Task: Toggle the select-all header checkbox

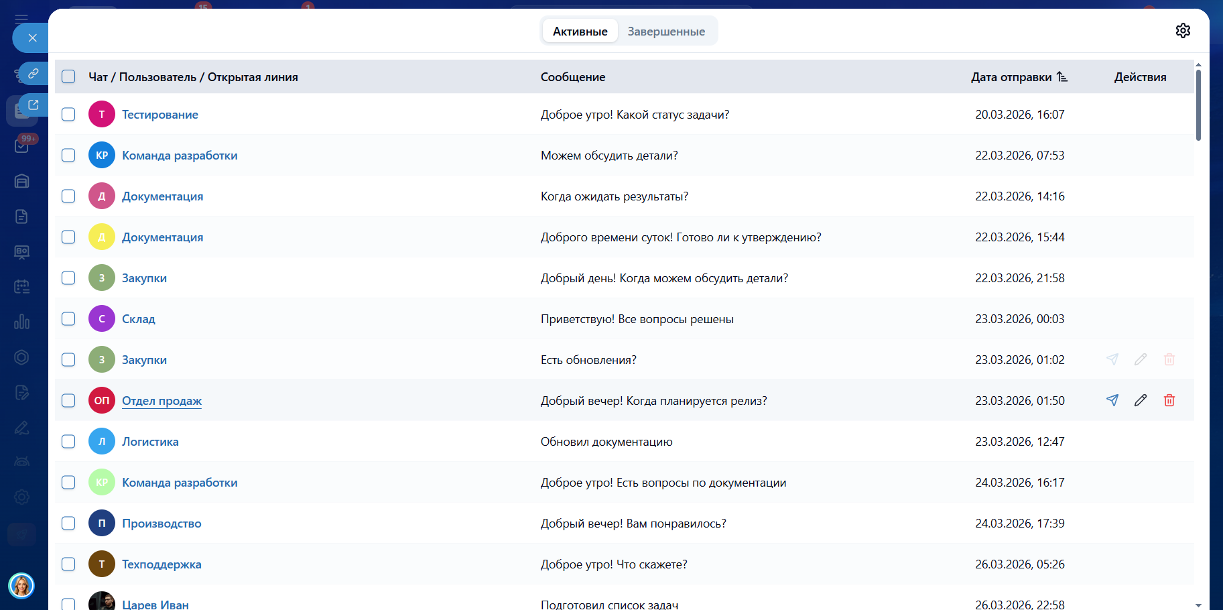Action: (x=68, y=76)
